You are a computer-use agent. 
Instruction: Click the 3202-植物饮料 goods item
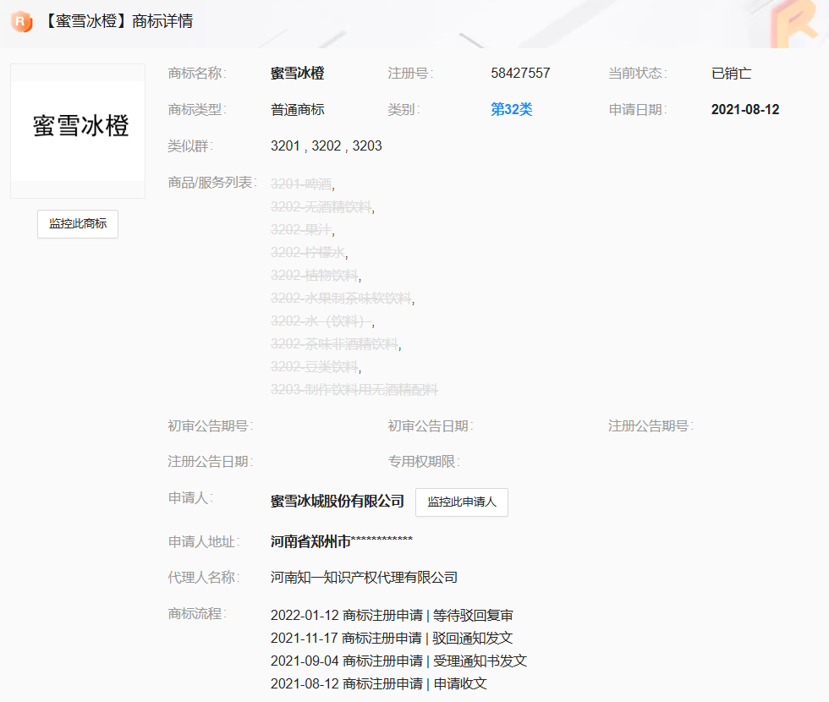point(315,275)
